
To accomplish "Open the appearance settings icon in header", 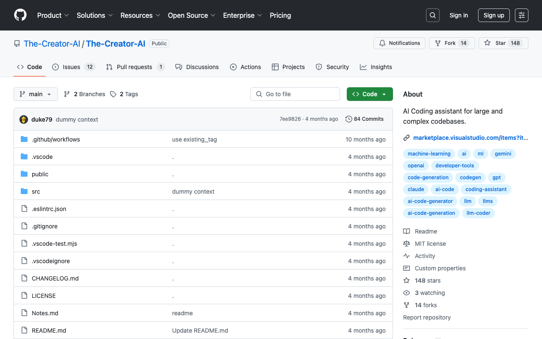I will pos(522,15).
